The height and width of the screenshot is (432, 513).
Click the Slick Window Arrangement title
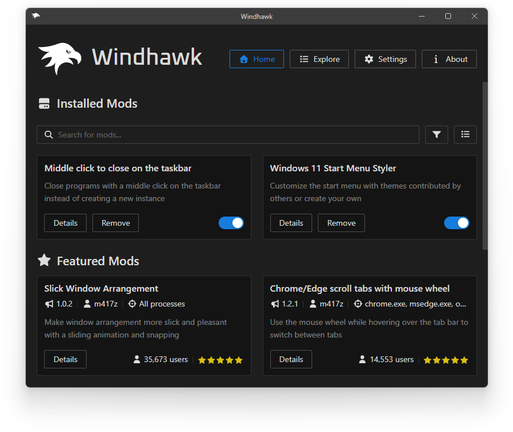[x=101, y=289]
